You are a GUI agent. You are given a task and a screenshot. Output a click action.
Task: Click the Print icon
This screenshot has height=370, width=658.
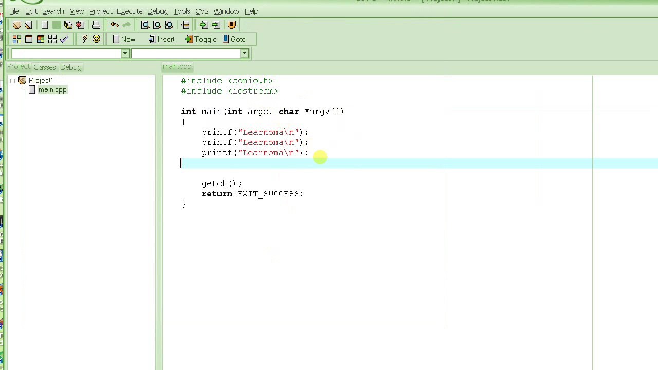[96, 25]
